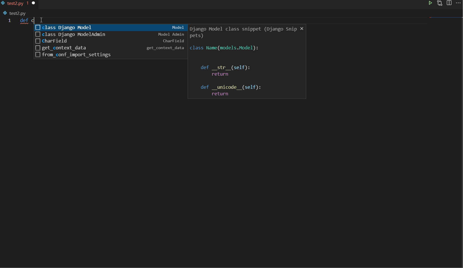Screen dimensions: 463x268
Task: Click the unsaved changes dot on the tab
Action: click(33, 3)
